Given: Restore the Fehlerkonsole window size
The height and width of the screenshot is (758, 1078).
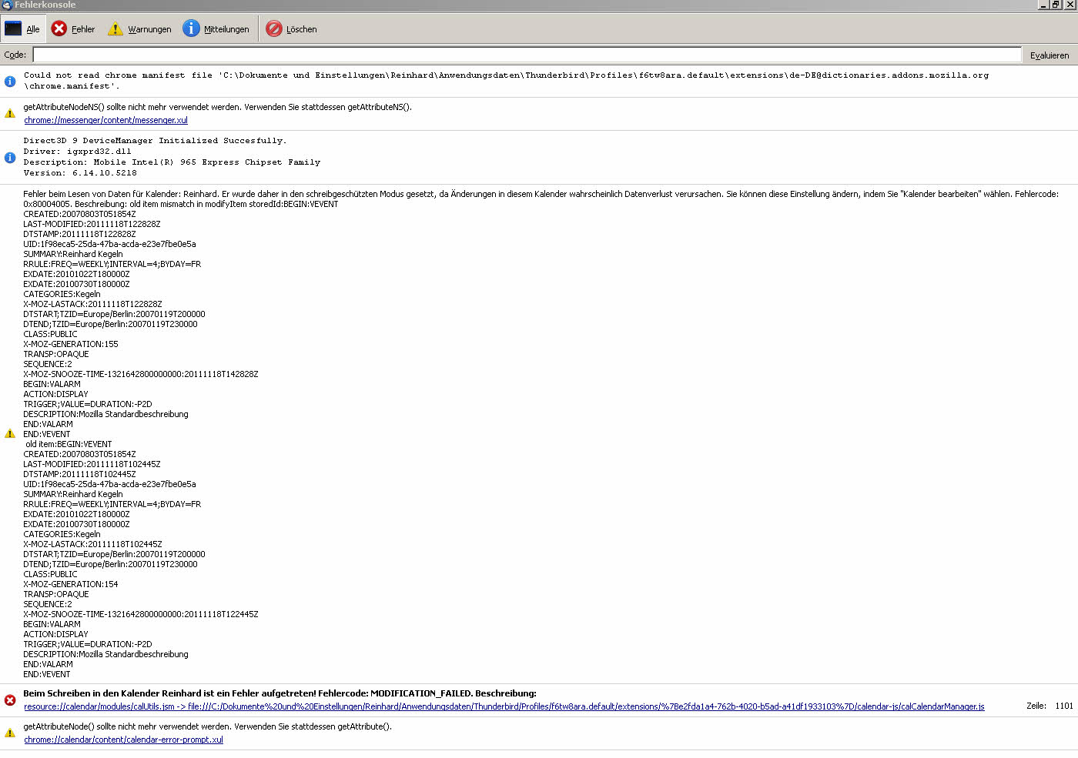Looking at the screenshot, I should pos(1056,5).
